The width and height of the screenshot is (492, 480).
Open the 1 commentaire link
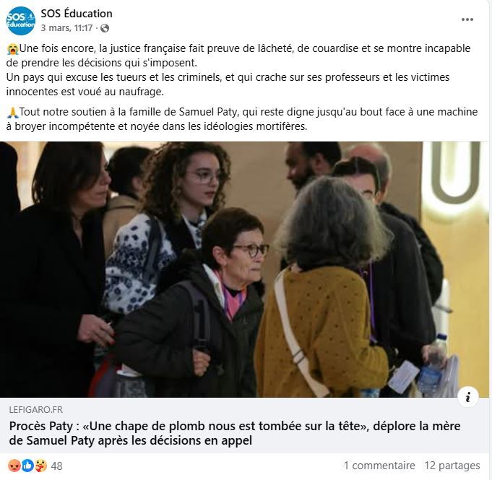[x=379, y=466]
